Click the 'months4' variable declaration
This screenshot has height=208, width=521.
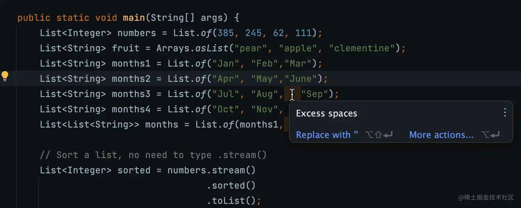tap(131, 109)
